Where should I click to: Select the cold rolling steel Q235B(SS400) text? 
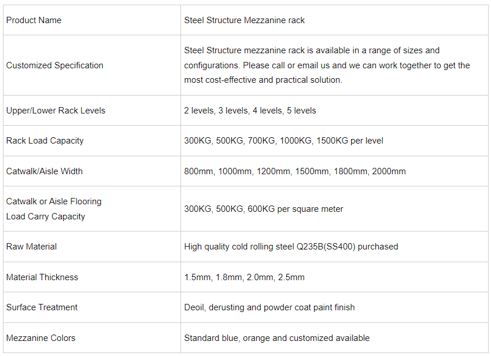pyautogui.click(x=291, y=247)
